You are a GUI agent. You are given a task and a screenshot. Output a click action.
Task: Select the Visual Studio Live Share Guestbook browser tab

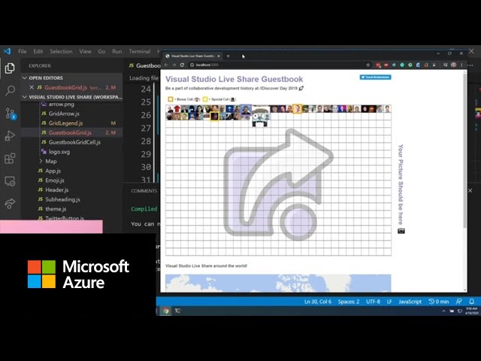point(192,56)
